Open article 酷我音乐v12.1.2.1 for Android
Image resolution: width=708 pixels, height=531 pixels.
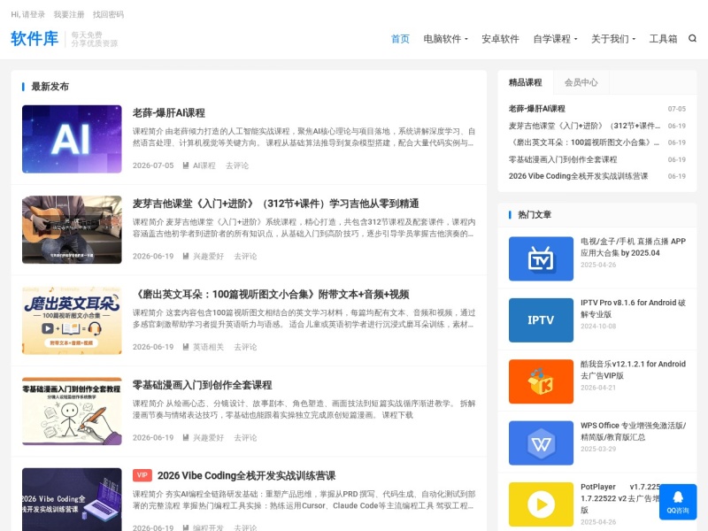(633, 370)
